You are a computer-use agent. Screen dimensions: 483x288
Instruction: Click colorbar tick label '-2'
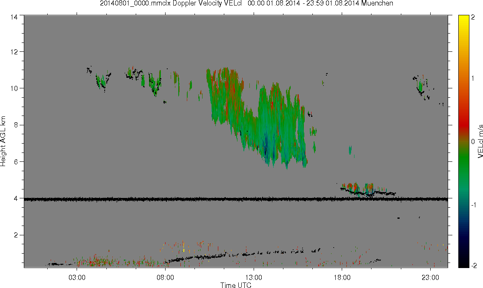click(x=474, y=265)
